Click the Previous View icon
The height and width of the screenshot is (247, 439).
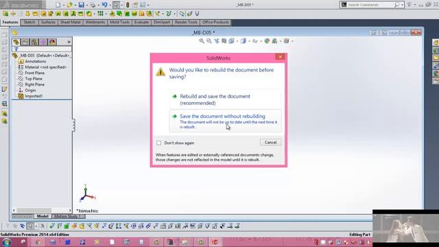(217, 41)
